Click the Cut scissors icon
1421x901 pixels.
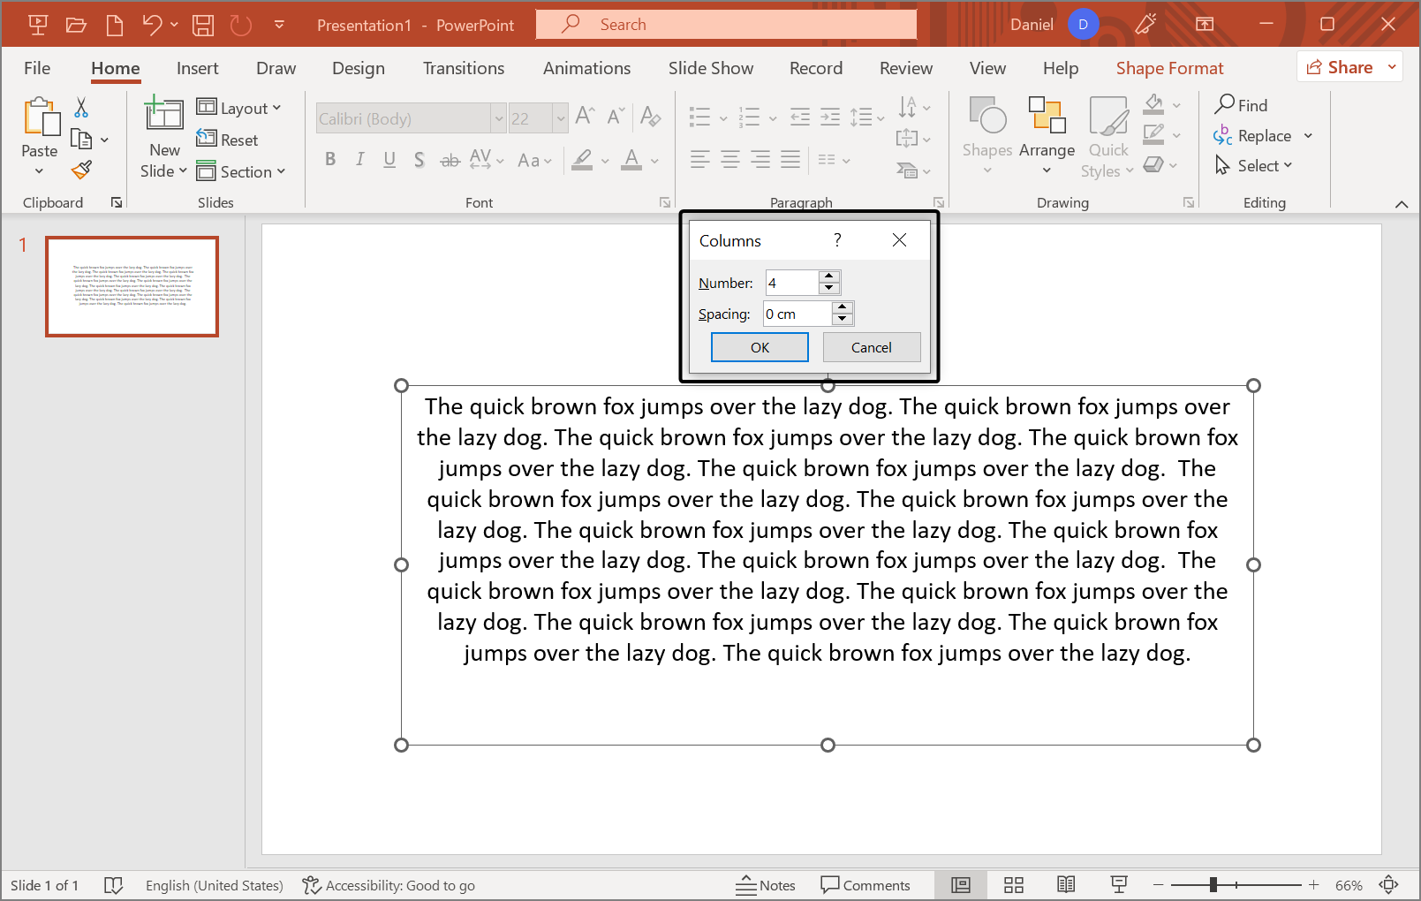click(x=81, y=108)
